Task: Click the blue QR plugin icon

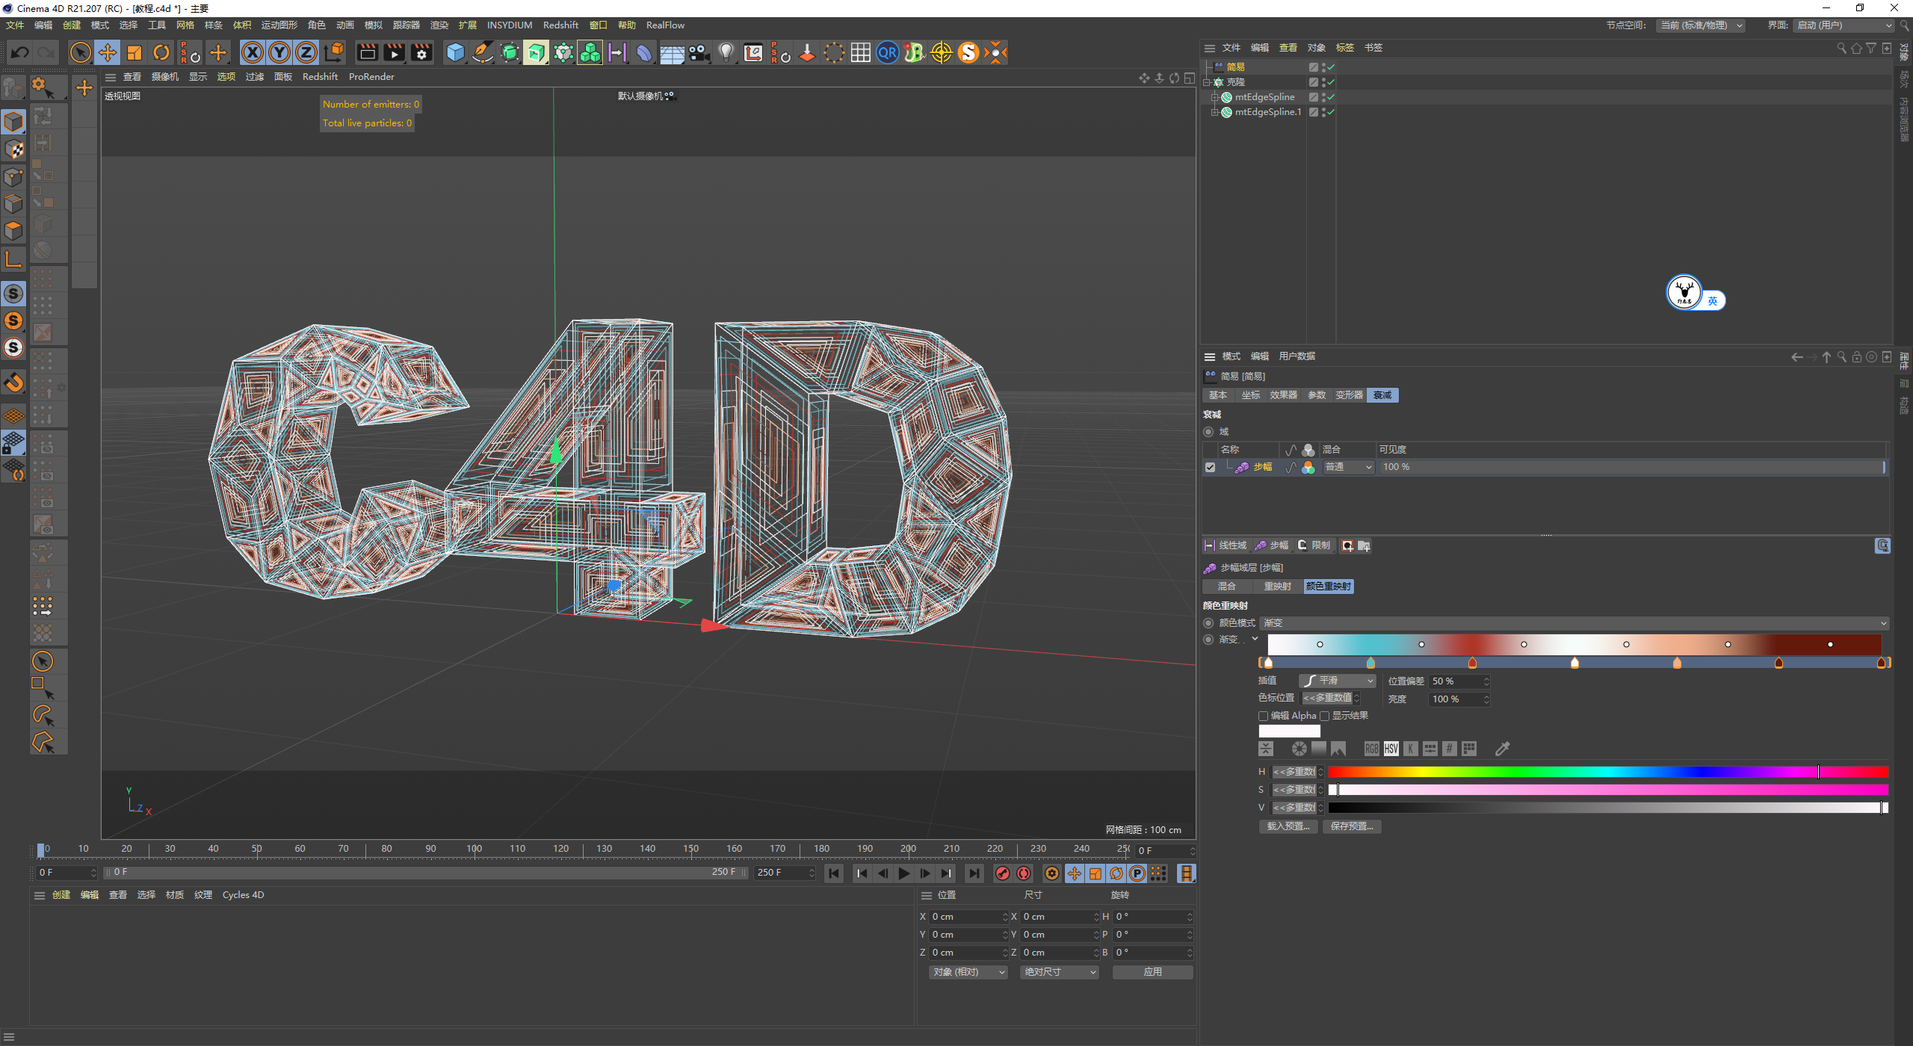Action: 887,52
